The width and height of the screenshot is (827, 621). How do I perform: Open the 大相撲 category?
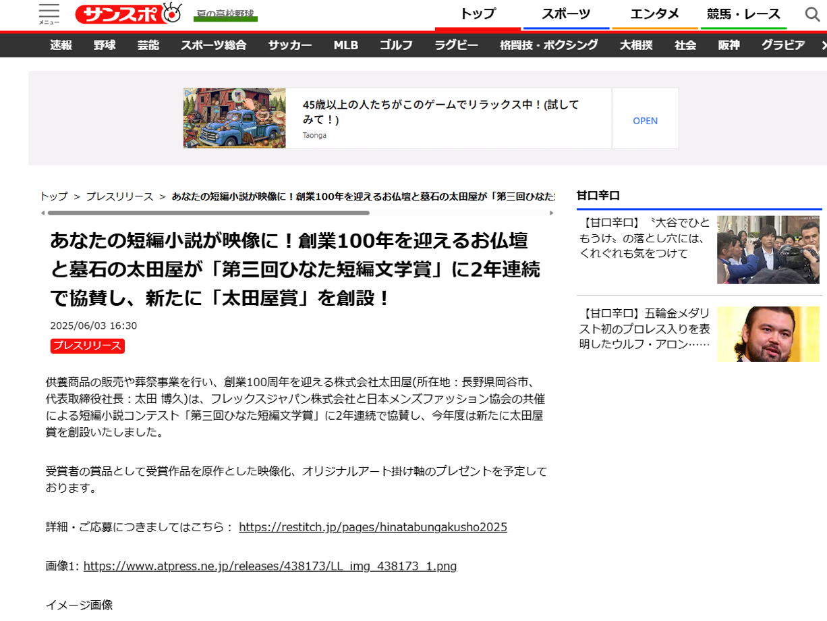click(x=636, y=45)
